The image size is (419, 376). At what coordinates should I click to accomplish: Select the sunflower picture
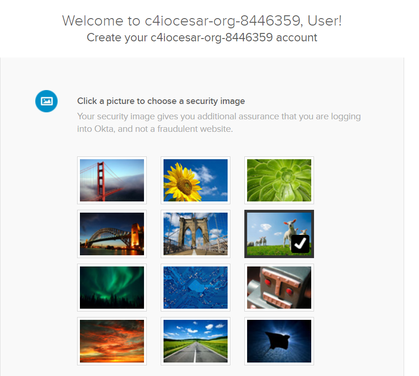click(196, 180)
